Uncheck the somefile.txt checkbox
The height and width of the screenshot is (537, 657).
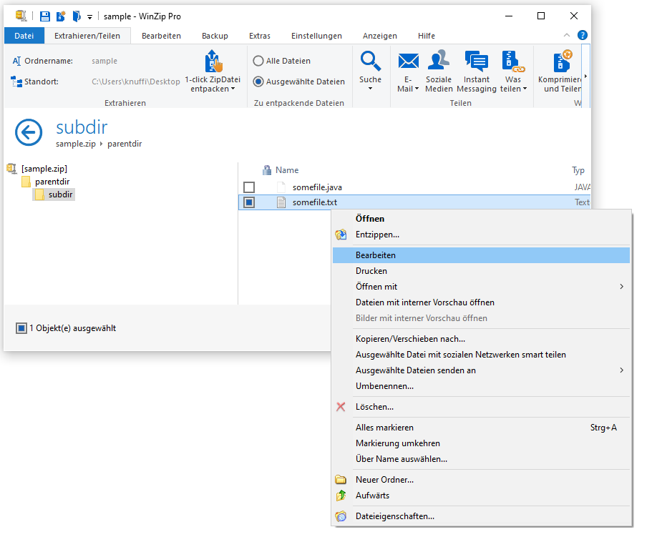(249, 202)
